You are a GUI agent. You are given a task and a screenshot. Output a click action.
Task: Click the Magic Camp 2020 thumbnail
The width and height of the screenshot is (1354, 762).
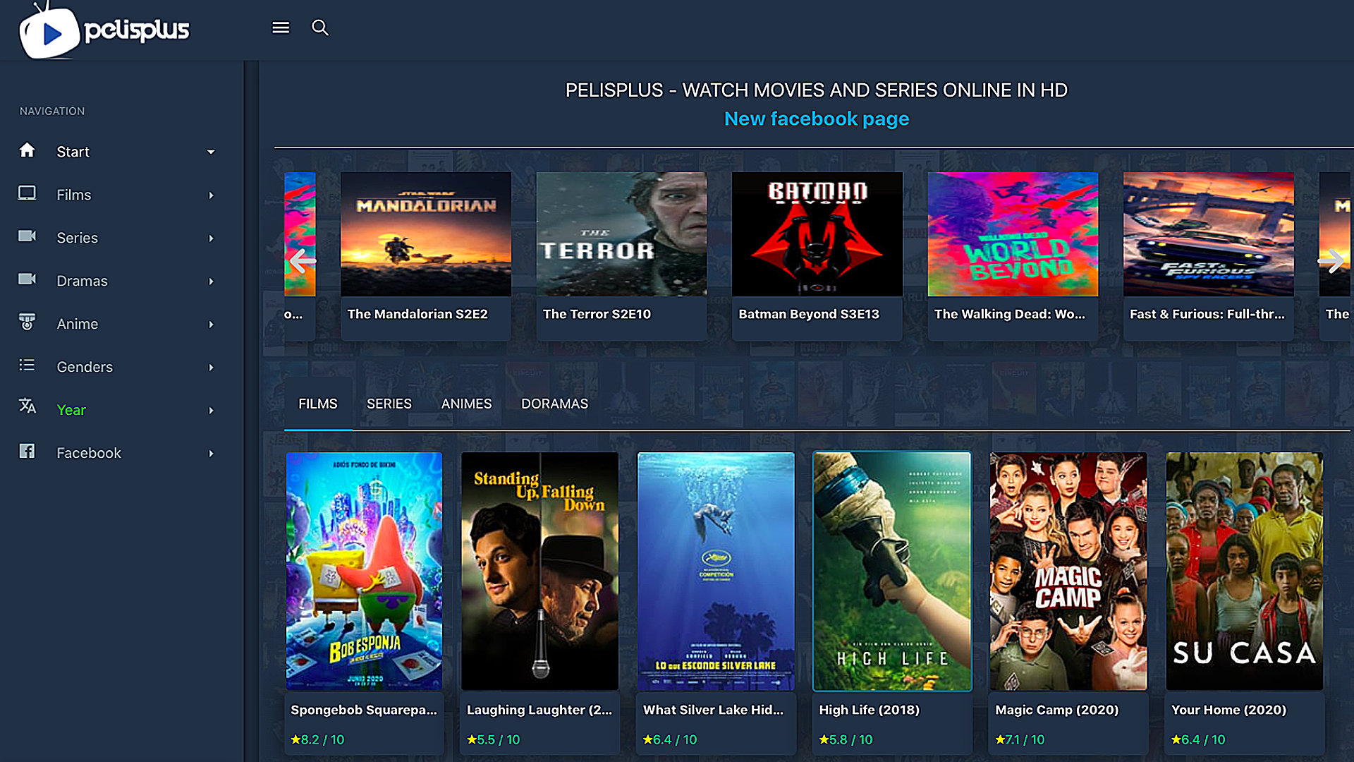click(1068, 570)
